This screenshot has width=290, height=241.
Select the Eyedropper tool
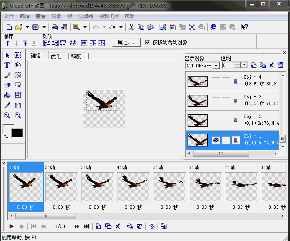pos(7,105)
